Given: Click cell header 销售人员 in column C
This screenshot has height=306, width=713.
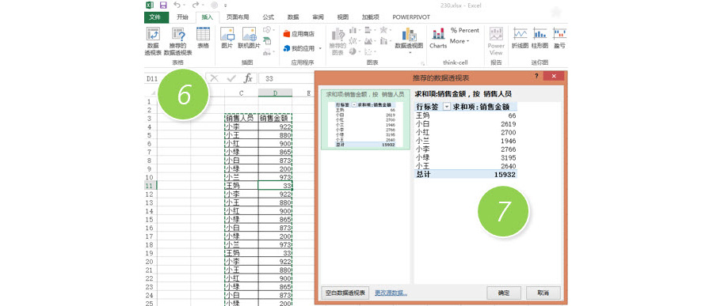Looking at the screenshot, I should 241,119.
